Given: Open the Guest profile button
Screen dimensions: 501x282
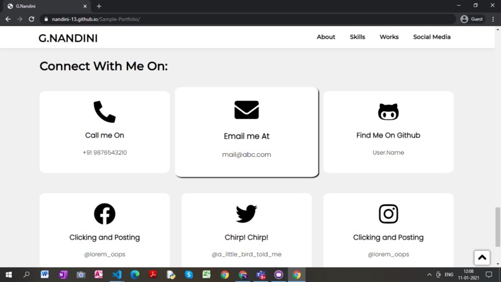Looking at the screenshot, I should [472, 19].
